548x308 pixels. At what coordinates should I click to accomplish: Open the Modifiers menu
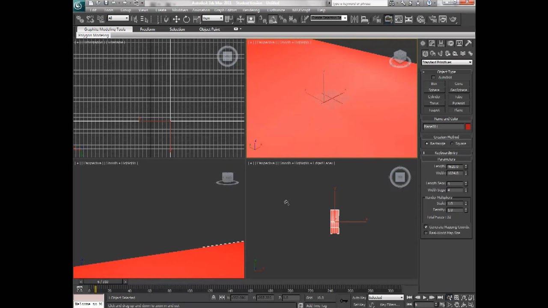coord(180,10)
